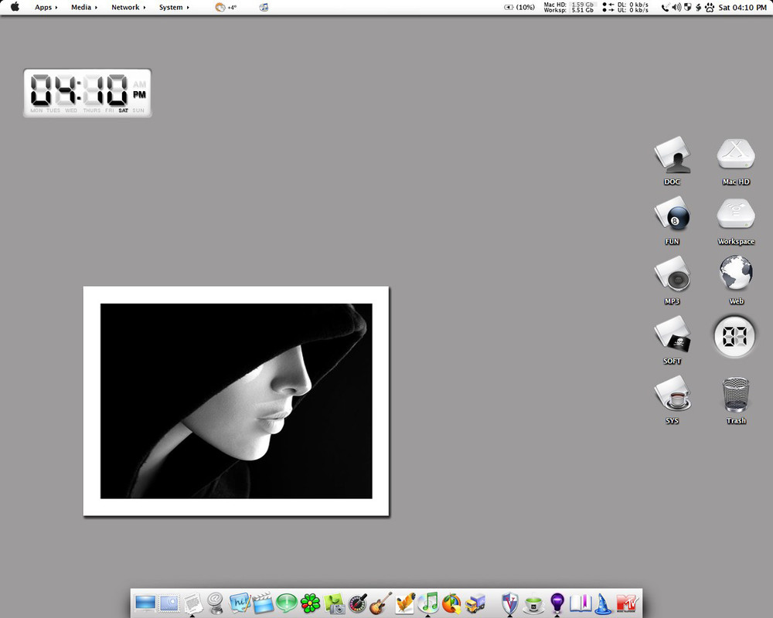This screenshot has height=618, width=773.
Task: Launch the 'hi!' chat app in dock
Action: pyautogui.click(x=240, y=603)
